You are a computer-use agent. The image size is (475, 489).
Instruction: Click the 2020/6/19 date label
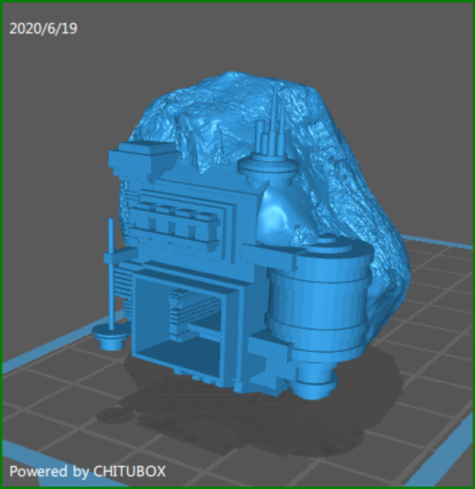(x=42, y=27)
